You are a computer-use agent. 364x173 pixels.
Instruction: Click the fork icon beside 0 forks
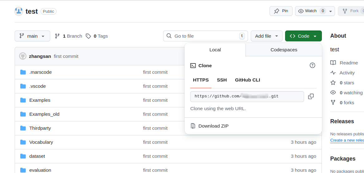(x=333, y=102)
